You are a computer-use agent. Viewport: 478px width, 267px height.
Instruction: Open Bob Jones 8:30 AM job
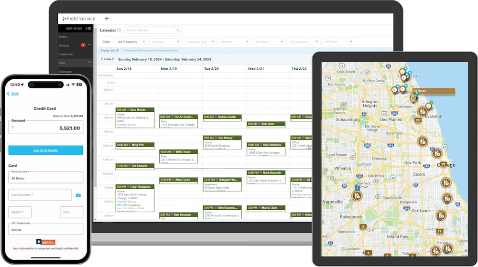click(x=266, y=125)
